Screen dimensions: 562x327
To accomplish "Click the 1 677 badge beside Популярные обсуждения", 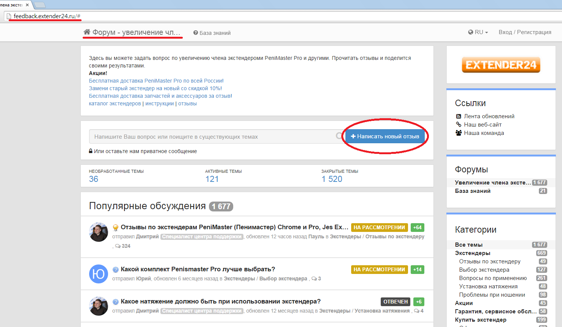I will coord(221,207).
